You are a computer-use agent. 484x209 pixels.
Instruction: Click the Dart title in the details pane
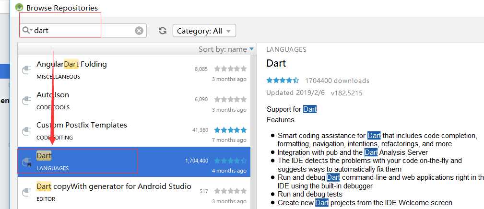click(x=276, y=63)
